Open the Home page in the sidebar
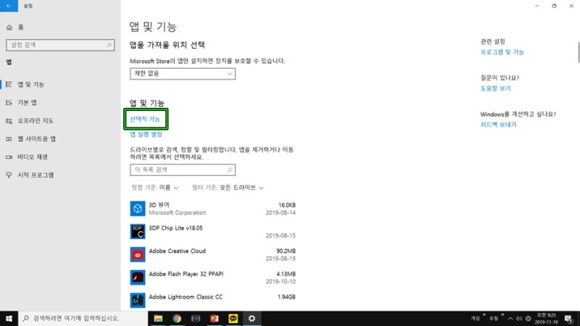Screen dimensions: 580x326 pos(14,27)
